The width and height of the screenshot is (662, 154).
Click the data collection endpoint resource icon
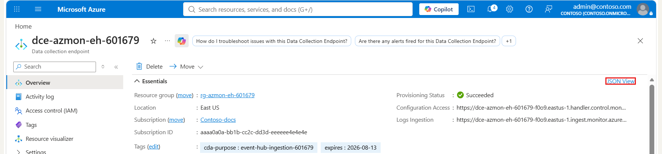coord(21,44)
